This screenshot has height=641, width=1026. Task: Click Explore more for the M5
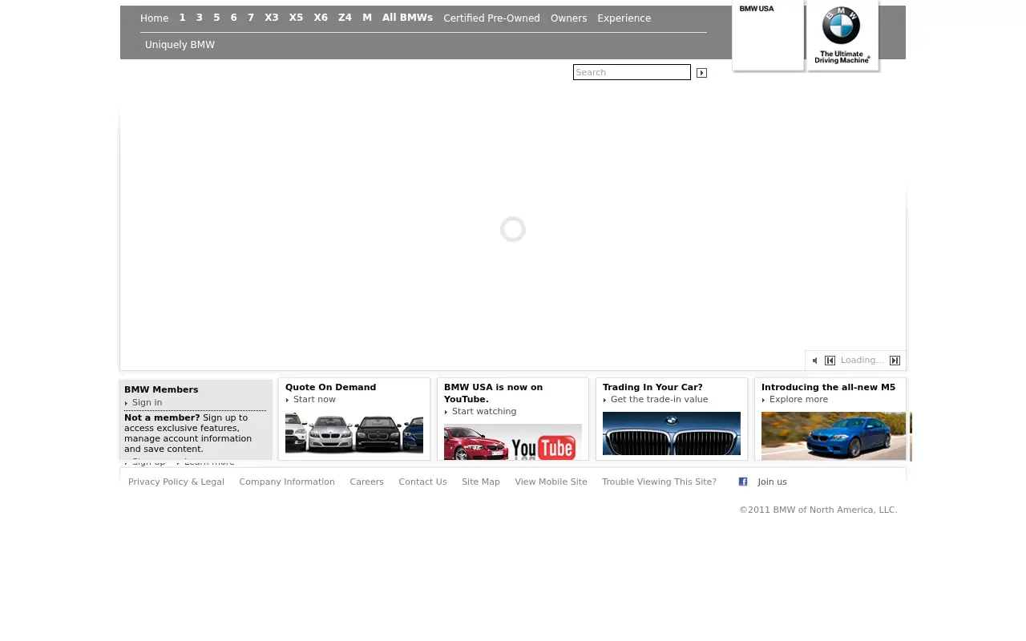coord(798,400)
